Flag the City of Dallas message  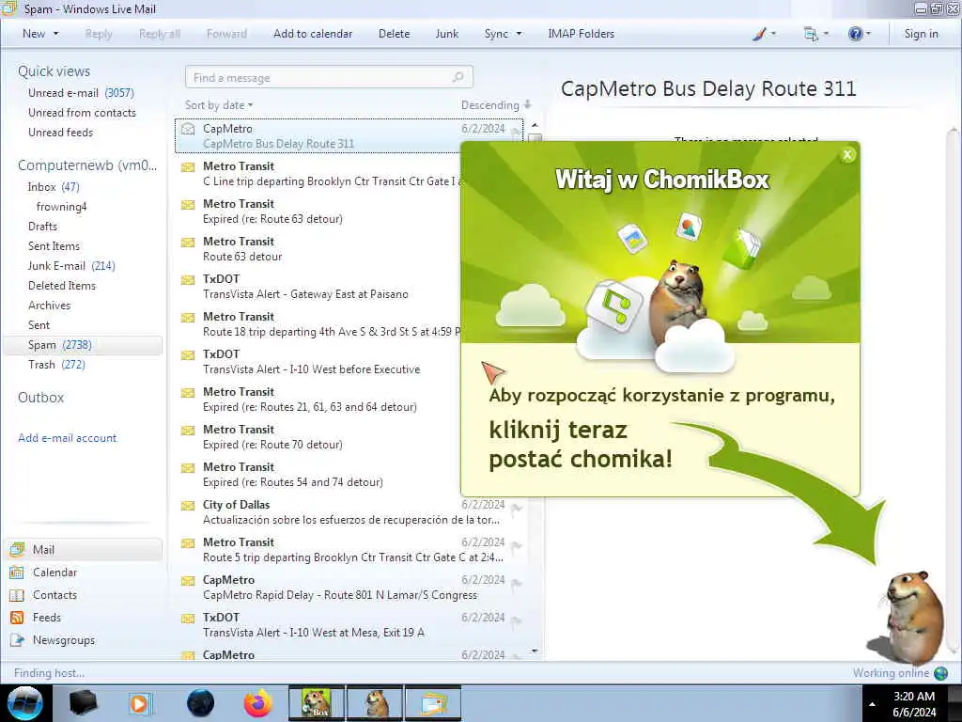[517, 508]
